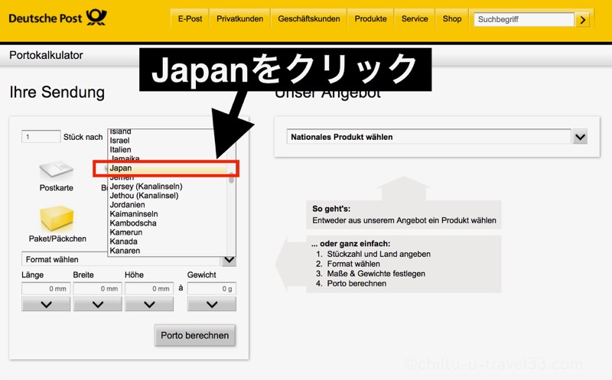The image size is (612, 380).
Task: Select Kambodscha in the country list
Action: (x=168, y=223)
